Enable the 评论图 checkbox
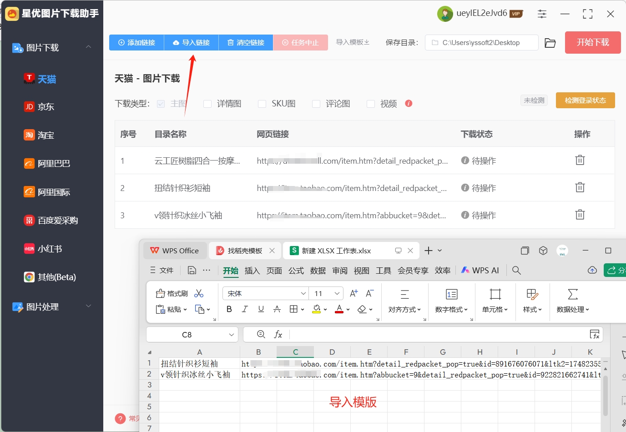The width and height of the screenshot is (626, 432). tap(316, 104)
